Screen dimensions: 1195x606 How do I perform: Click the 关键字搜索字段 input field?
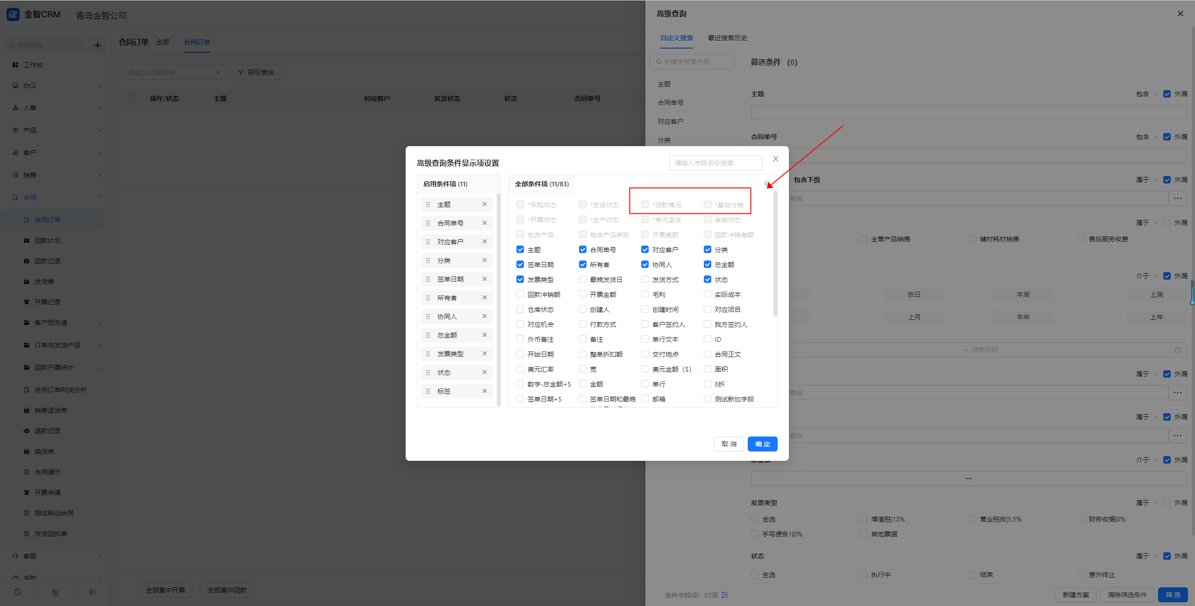point(692,62)
